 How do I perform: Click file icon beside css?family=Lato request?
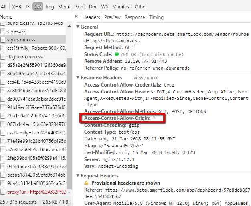tap(3, 132)
